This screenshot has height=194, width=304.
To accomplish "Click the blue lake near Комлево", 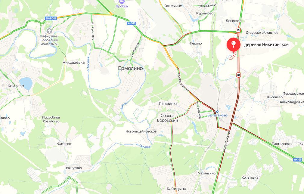I will click(26, 83).
